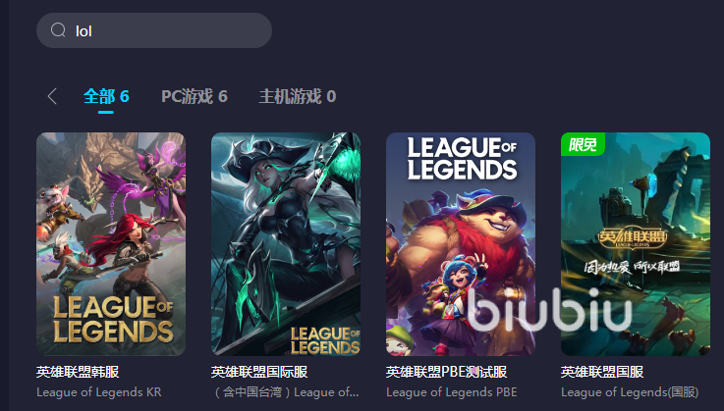This screenshot has width=724, height=411.
Task: Click the 英雄联盟韩服 title text
Action: (78, 372)
